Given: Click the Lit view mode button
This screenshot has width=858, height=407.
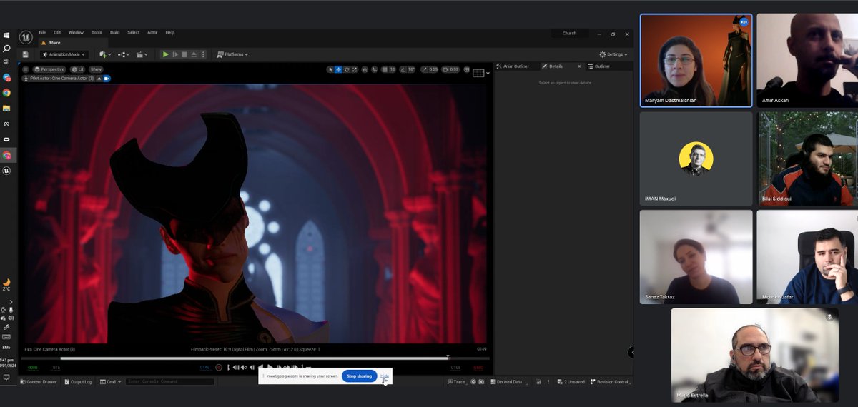Looking at the screenshot, I should (77, 69).
